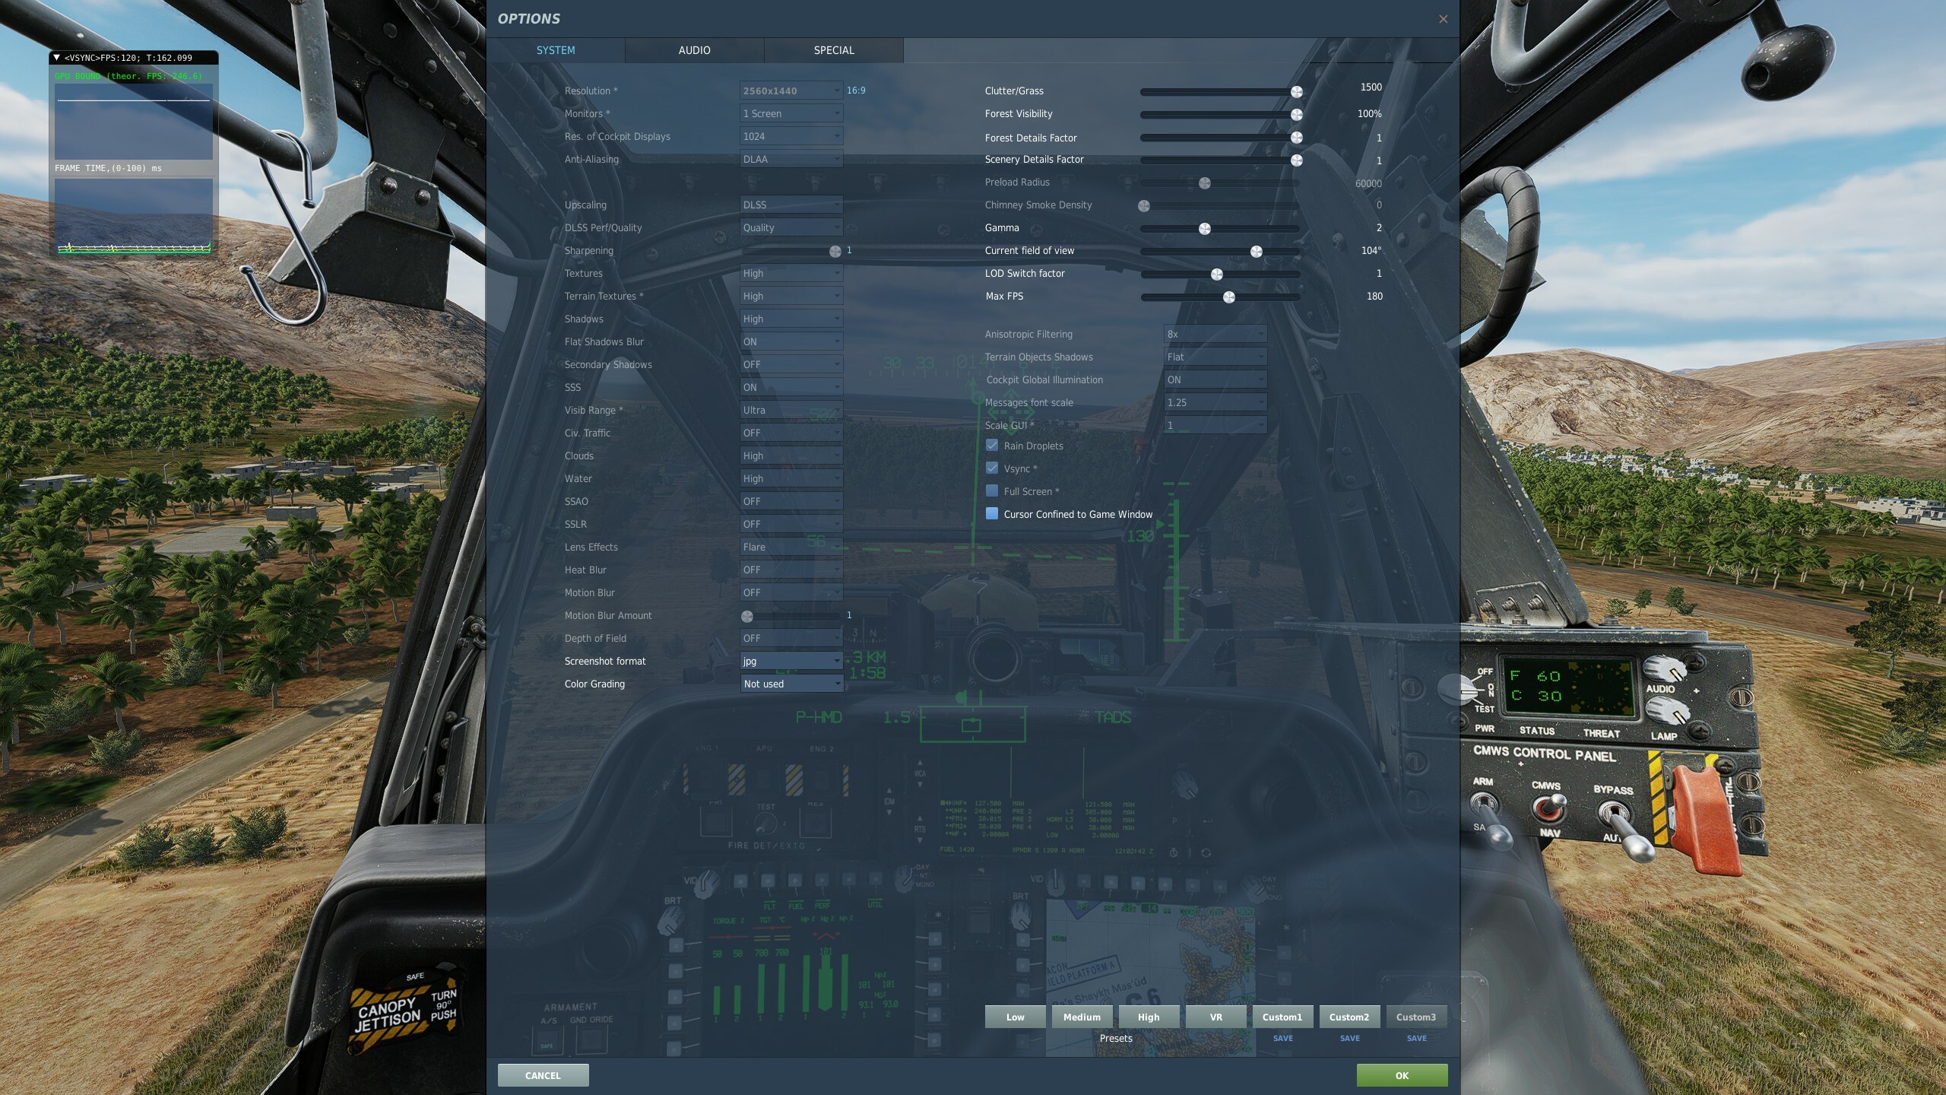Collapse the FPS counter overlay triangle
Screen dimensions: 1946x1095
(56, 58)
